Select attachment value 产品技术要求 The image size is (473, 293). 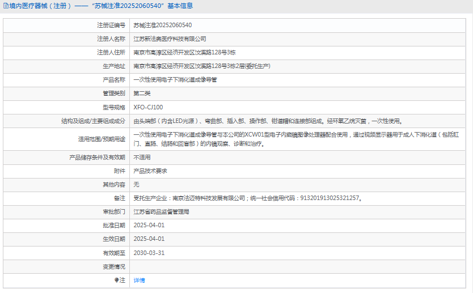pyautogui.click(x=150, y=171)
